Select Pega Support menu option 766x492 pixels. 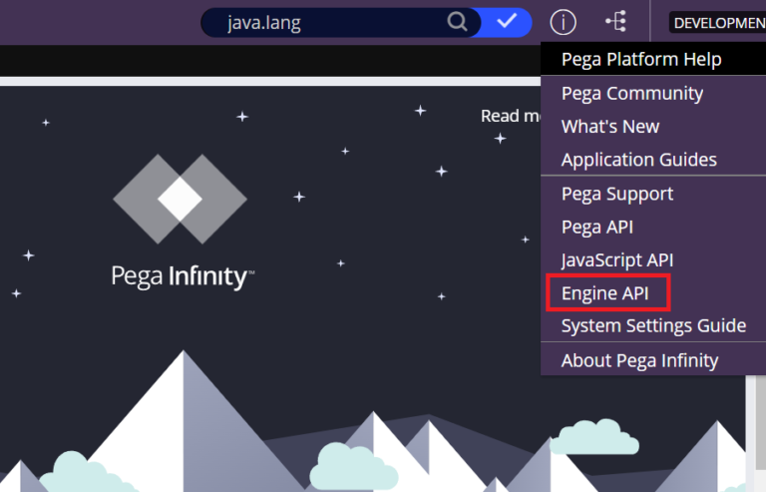(616, 194)
